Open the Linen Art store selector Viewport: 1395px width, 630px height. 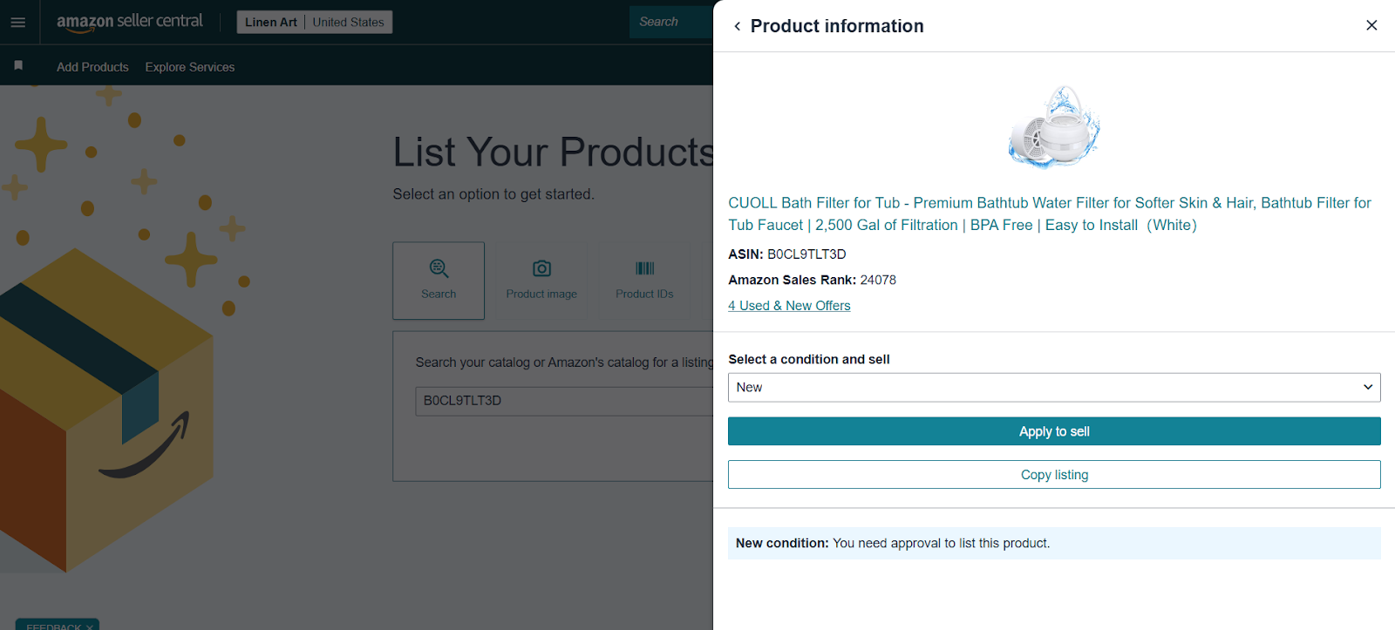pyautogui.click(x=270, y=21)
